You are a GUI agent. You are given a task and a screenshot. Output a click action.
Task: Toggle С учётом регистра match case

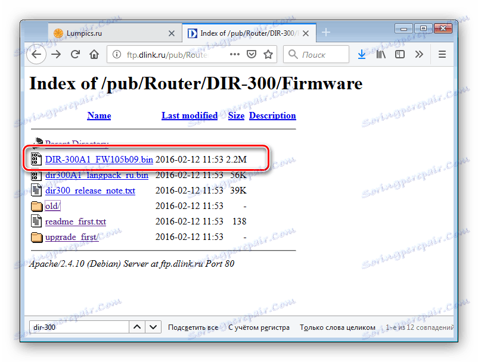[x=259, y=327]
